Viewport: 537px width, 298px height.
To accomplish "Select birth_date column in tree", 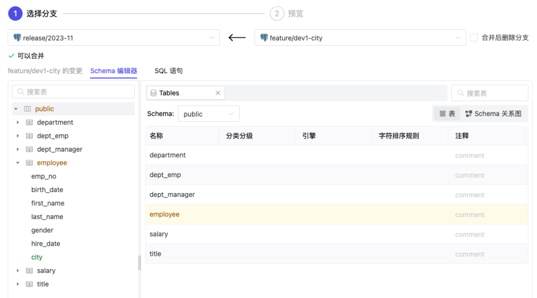I will pyautogui.click(x=47, y=190).
